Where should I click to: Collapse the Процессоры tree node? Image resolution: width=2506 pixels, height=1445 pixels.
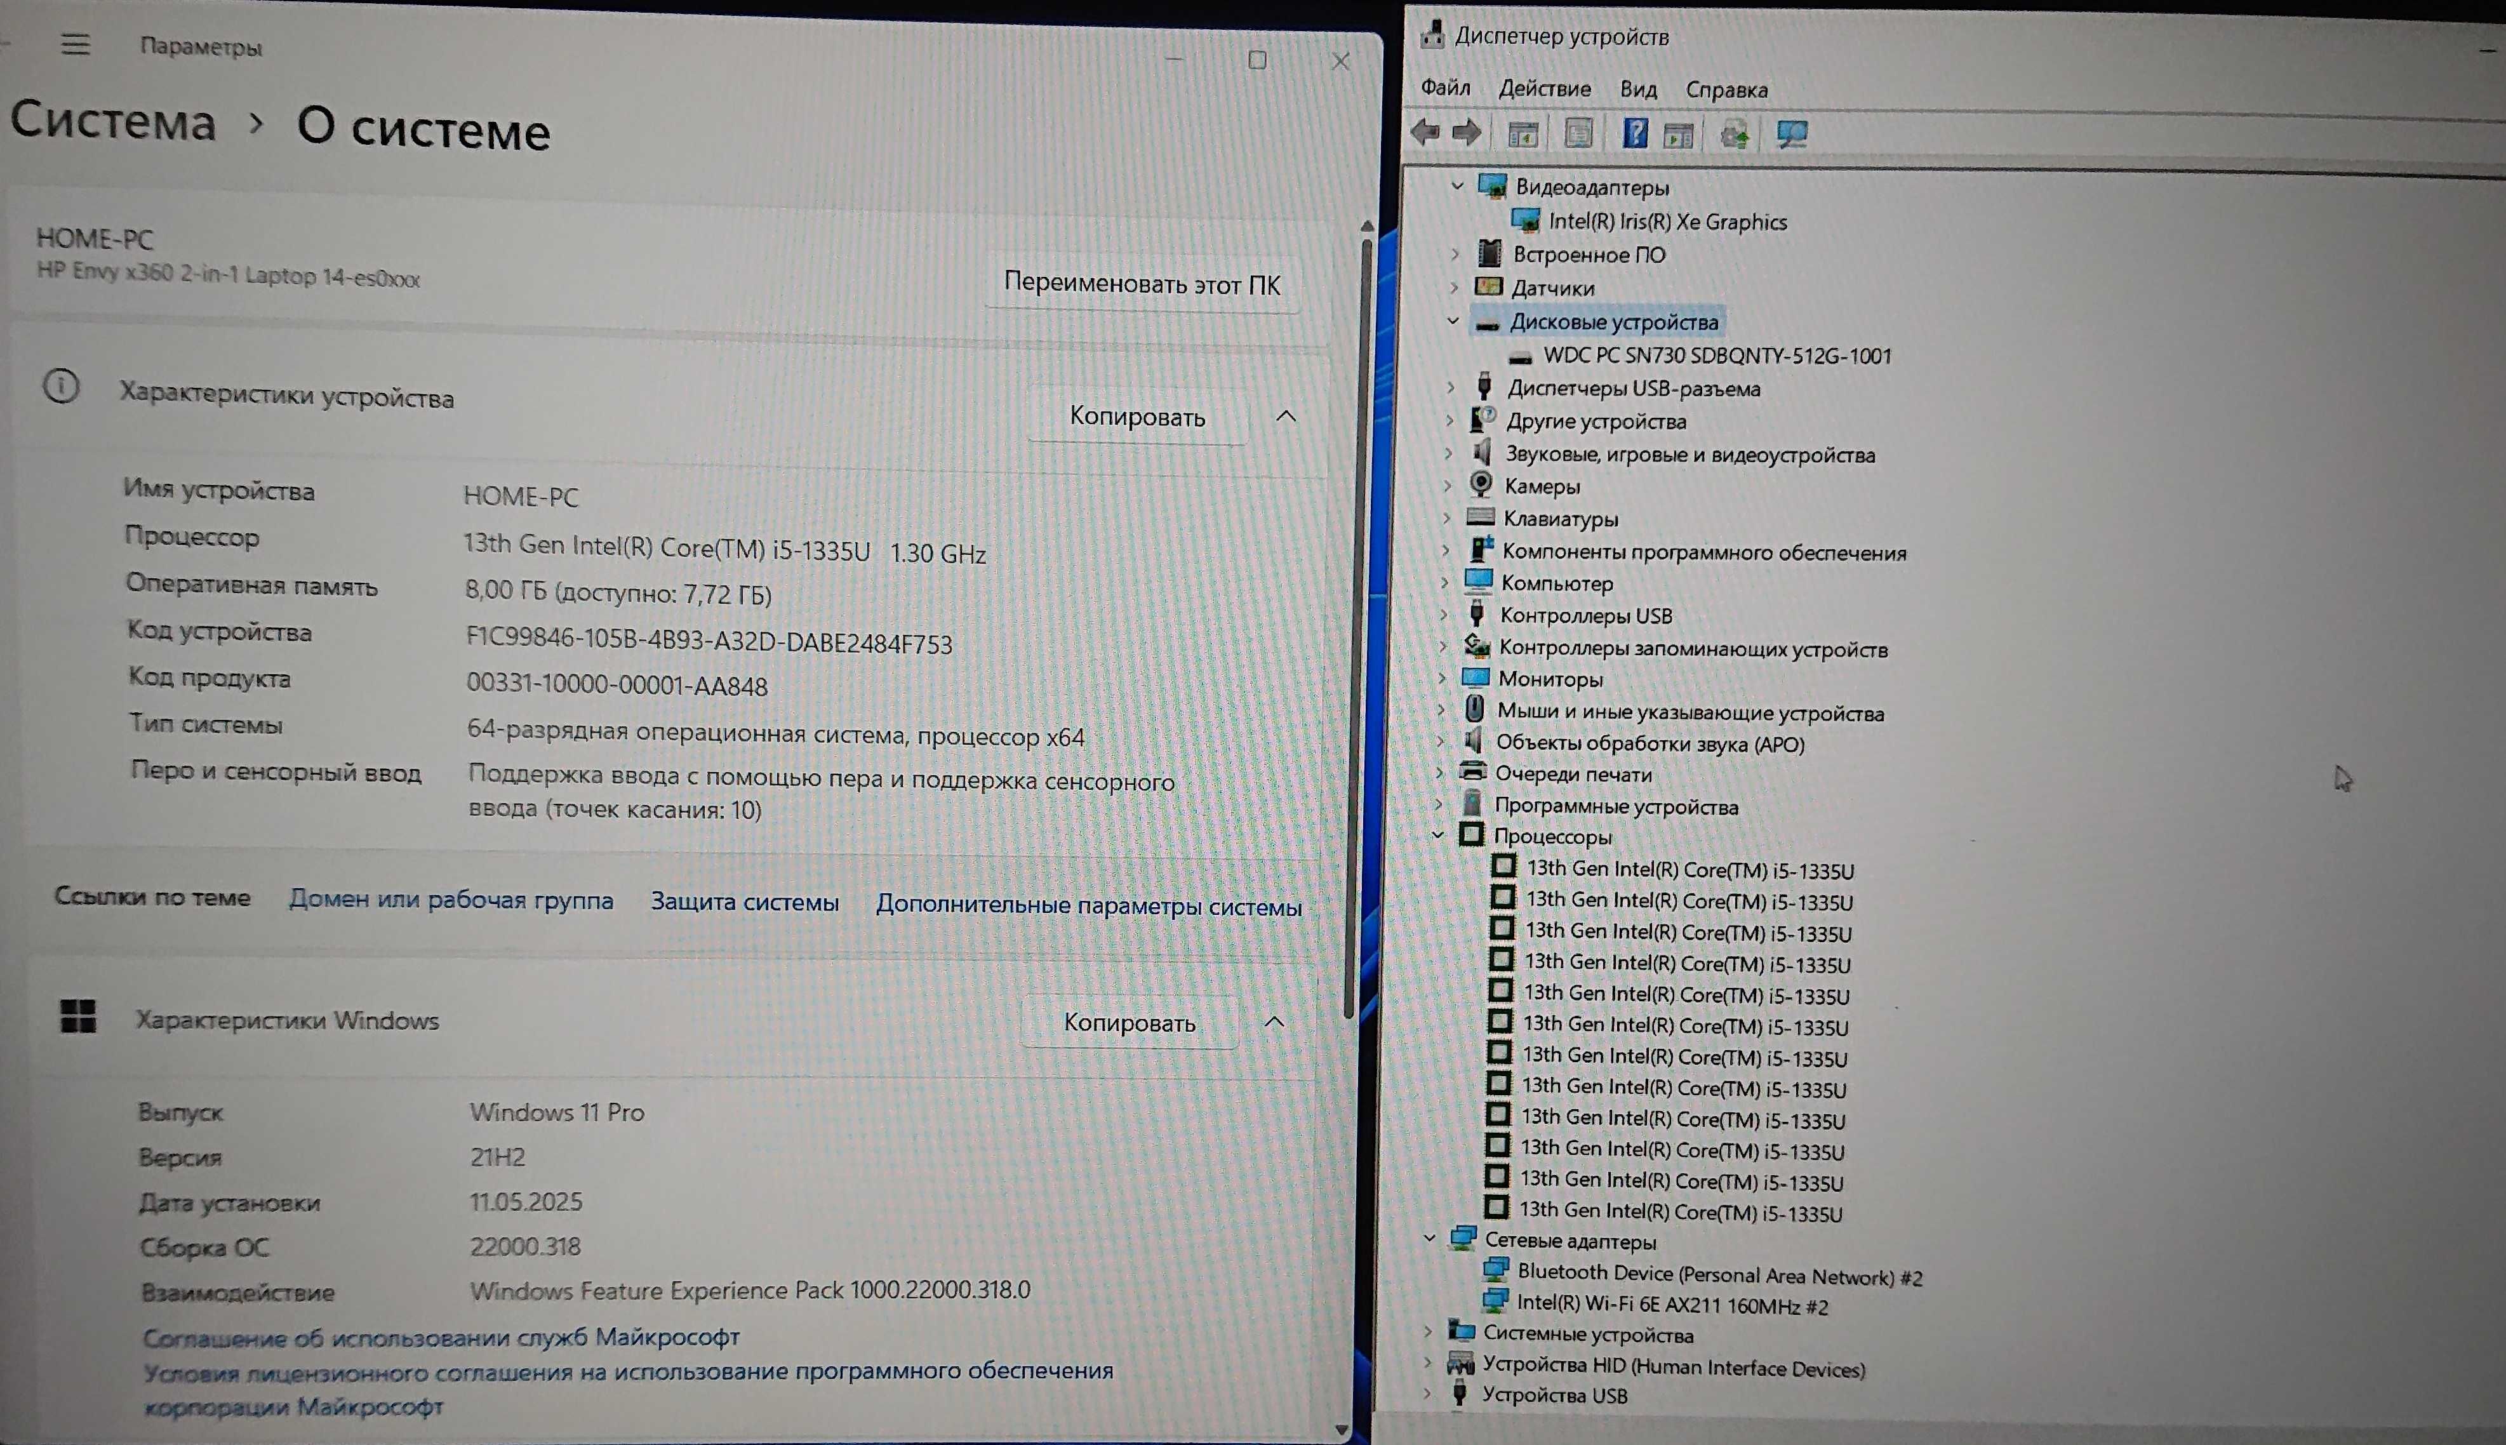point(1437,835)
